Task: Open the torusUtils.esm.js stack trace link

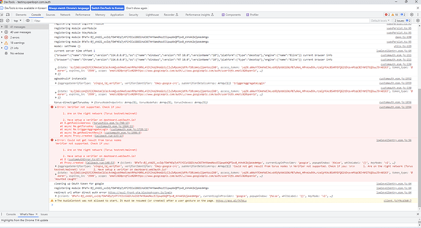Action: point(111,123)
